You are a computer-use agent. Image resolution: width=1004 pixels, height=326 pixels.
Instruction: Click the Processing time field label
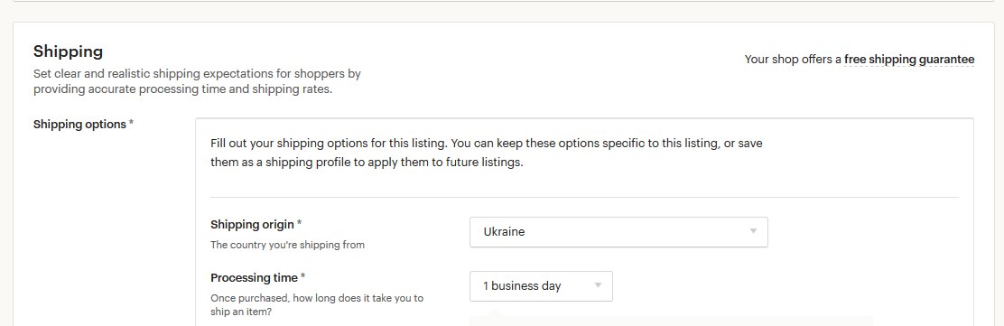(255, 278)
